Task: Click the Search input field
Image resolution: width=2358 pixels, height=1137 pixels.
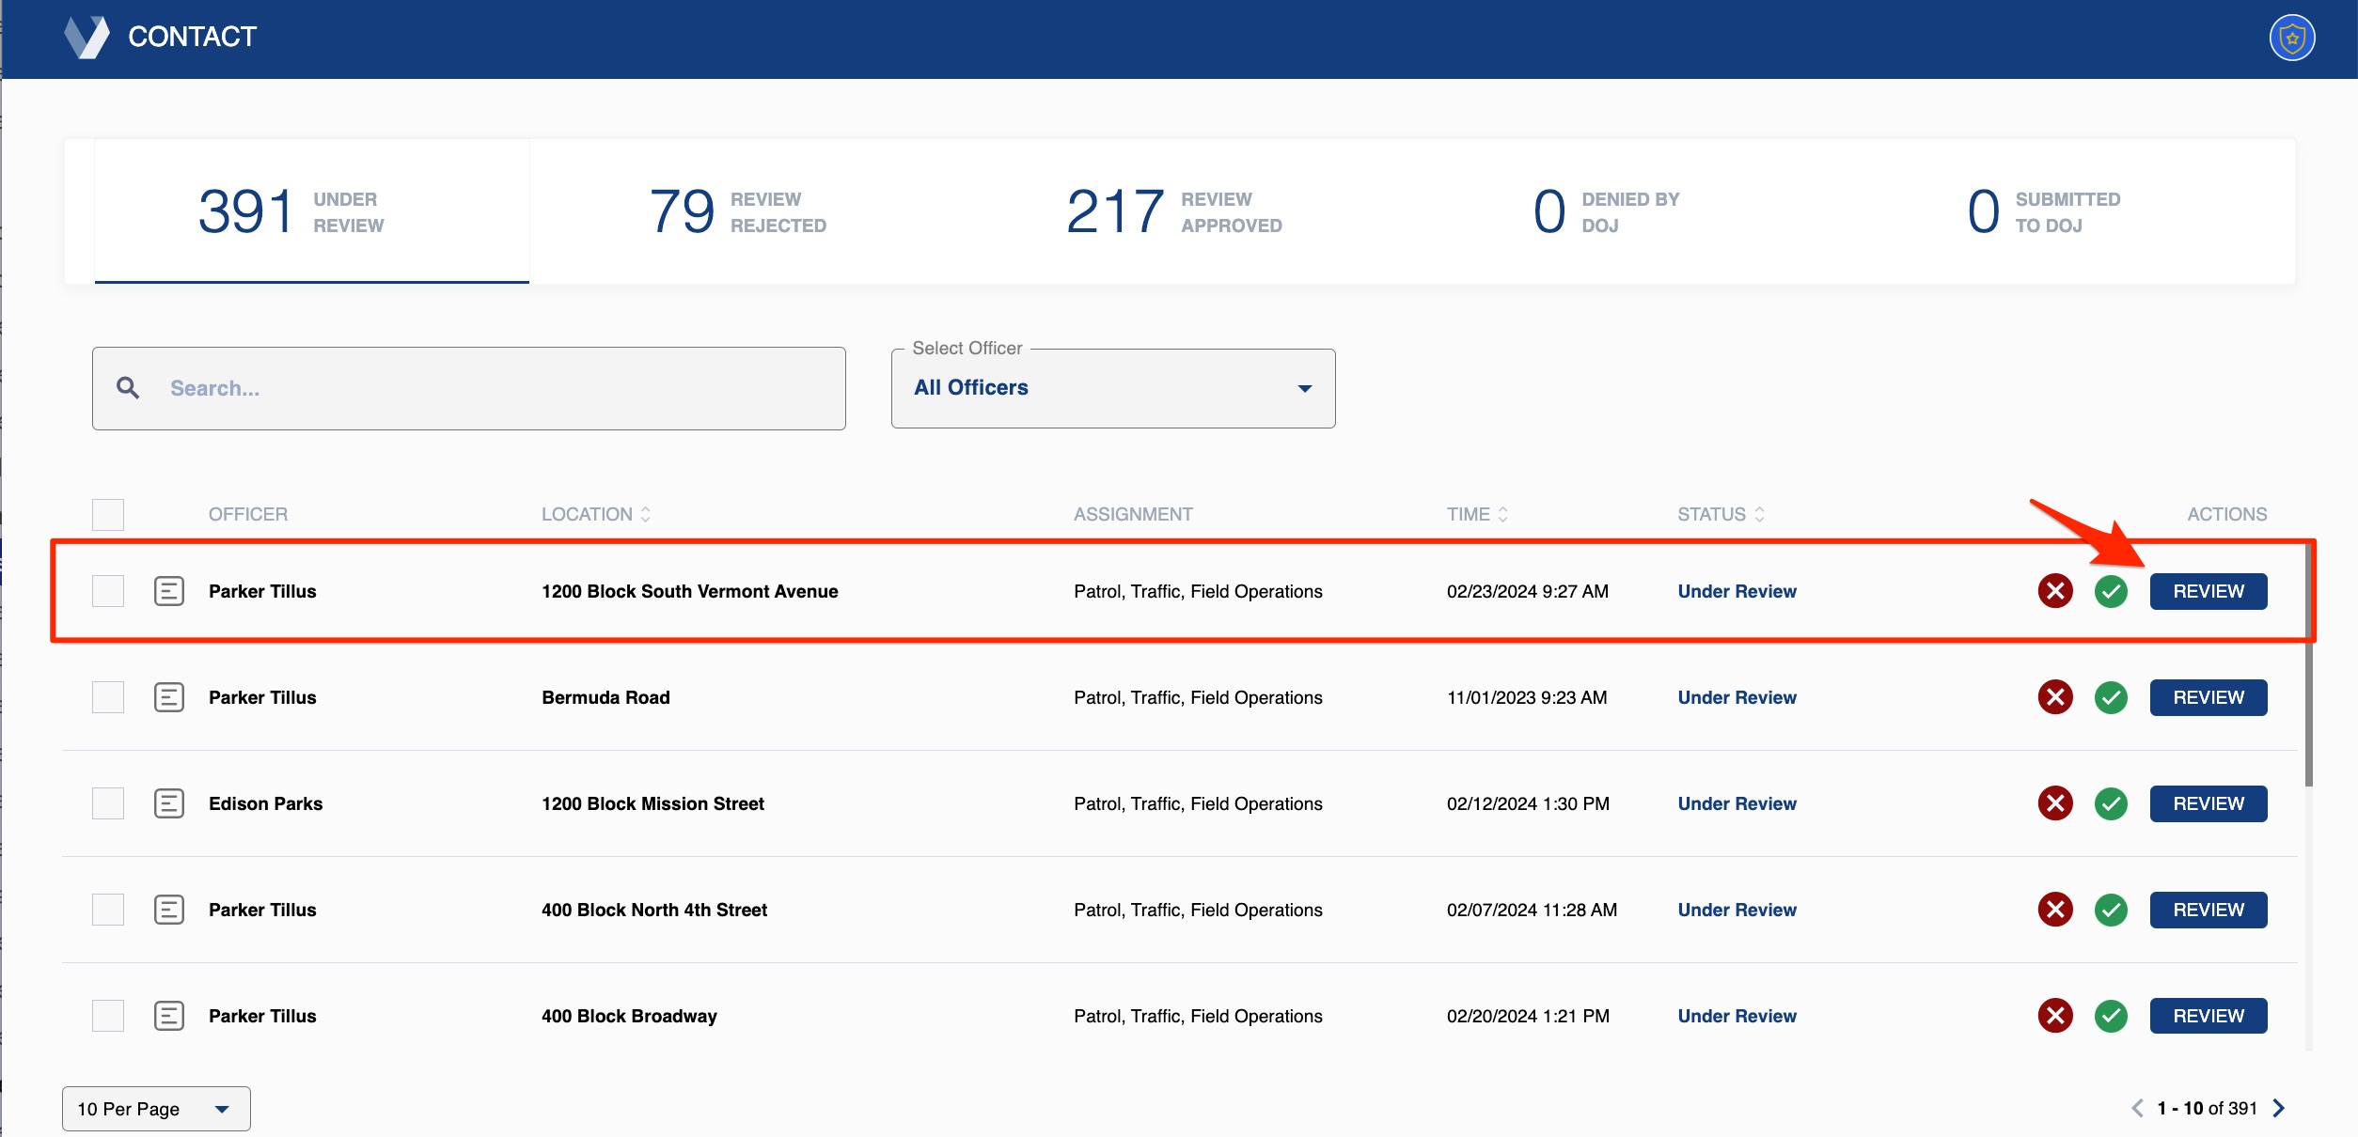Action: tap(470, 387)
